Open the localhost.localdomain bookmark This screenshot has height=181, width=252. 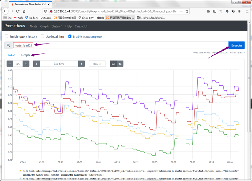[151, 18]
